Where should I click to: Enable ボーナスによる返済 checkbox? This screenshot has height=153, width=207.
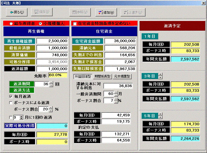click(x=11, y=103)
